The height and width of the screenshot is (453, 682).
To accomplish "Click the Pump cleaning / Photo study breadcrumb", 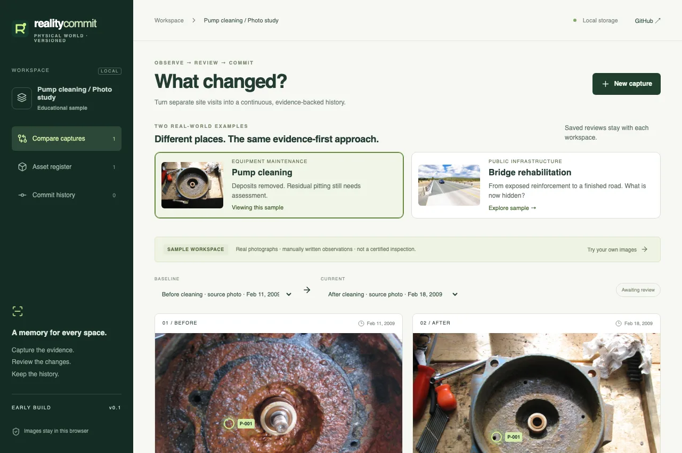I will (x=241, y=21).
